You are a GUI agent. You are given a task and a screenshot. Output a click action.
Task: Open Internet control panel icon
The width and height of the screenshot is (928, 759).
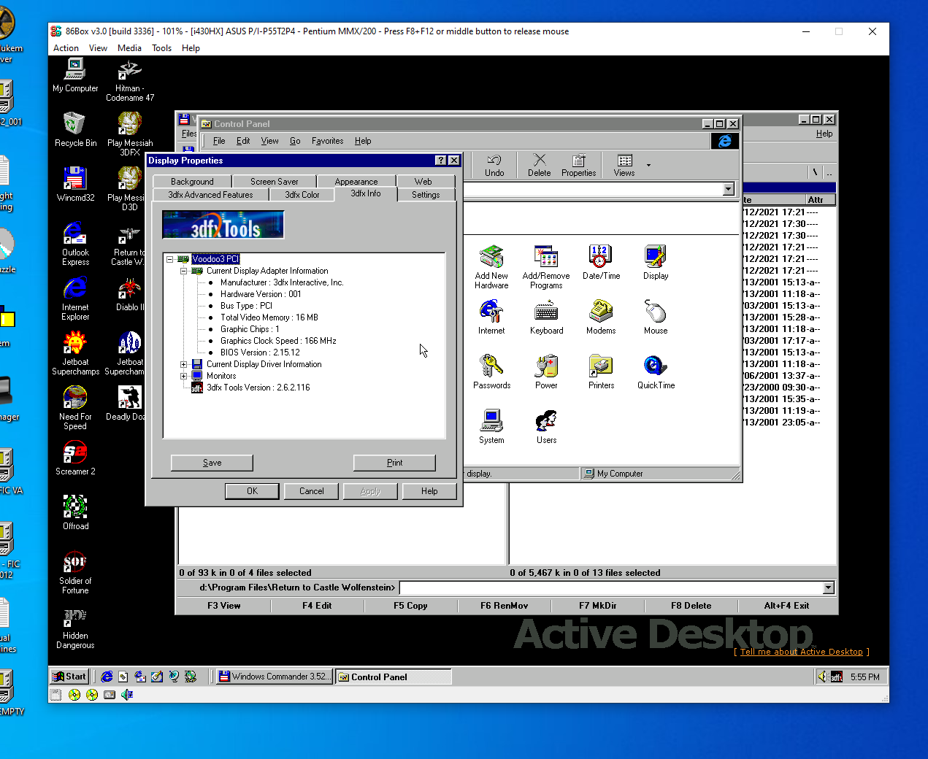point(491,317)
